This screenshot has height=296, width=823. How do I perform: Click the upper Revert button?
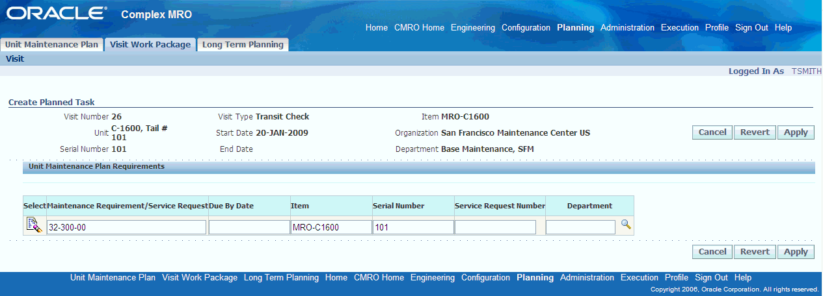[x=755, y=132]
